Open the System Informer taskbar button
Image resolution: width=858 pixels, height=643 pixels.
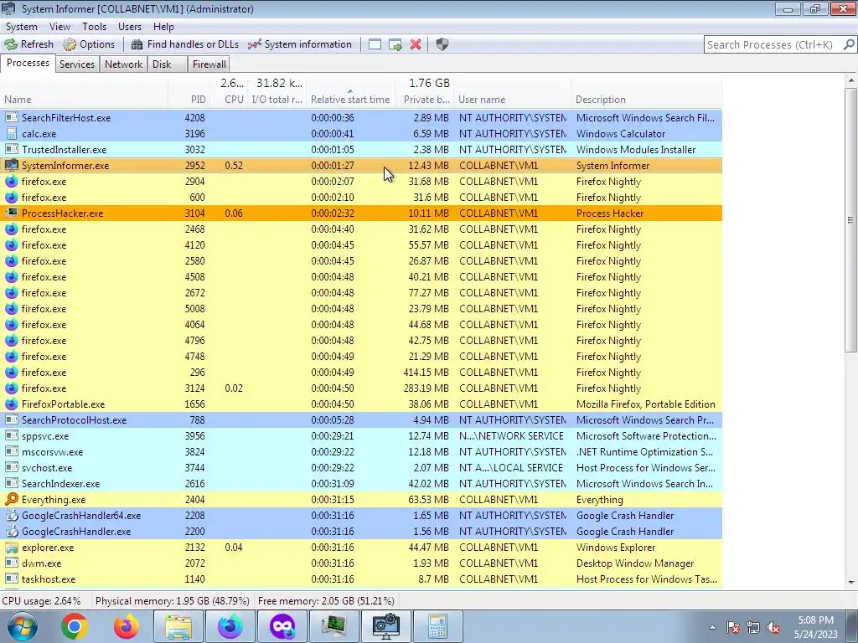click(x=385, y=626)
